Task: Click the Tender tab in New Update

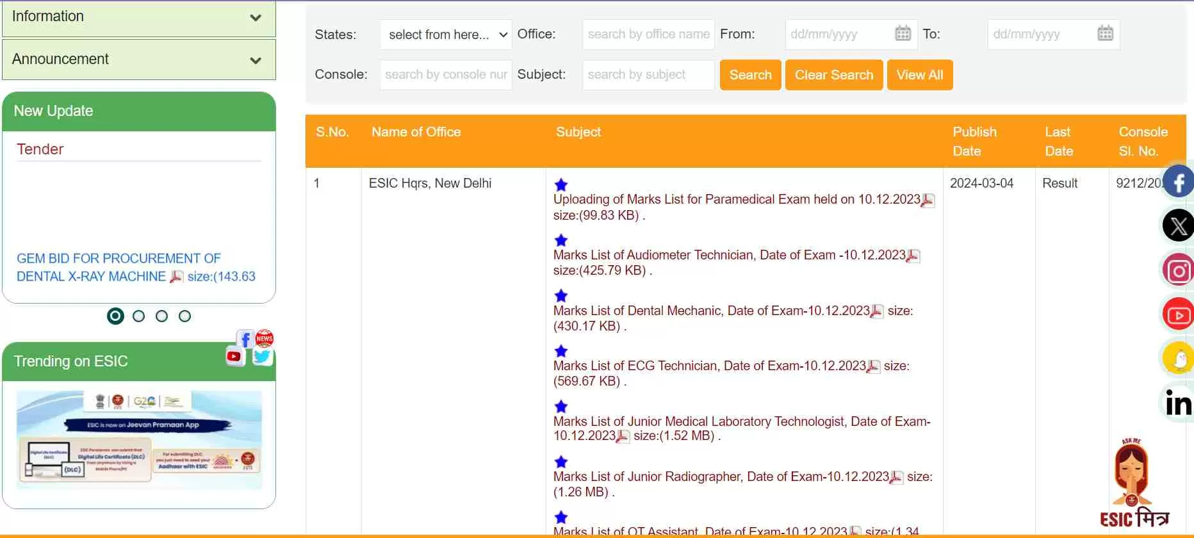Action: [40, 149]
